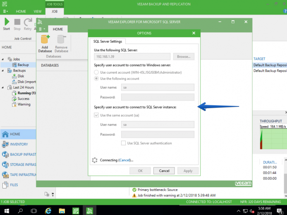Open TAPE INFRASTRUCTURE navigation pane
This screenshot has height=215, width=287.
(x=18, y=175)
